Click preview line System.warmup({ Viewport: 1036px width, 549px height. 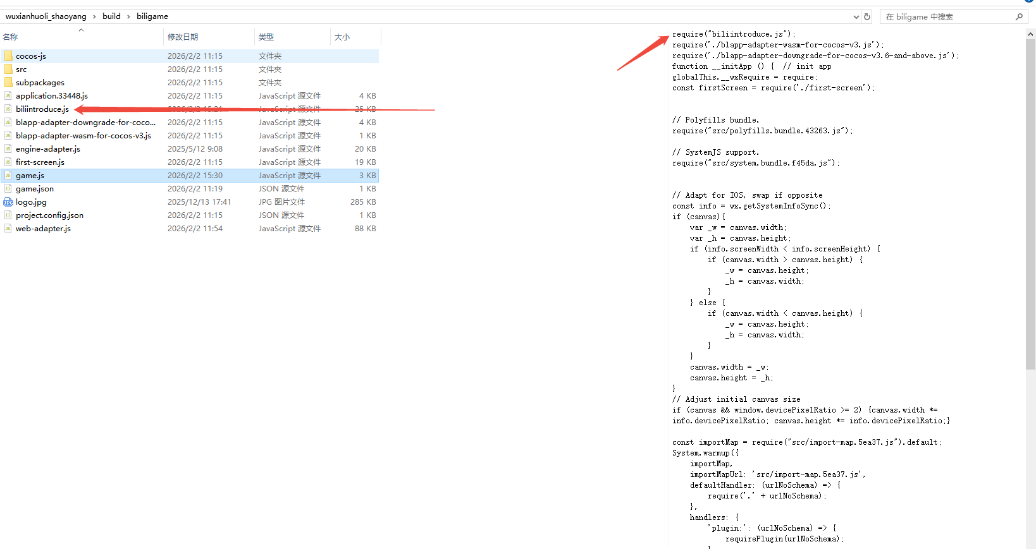tap(705, 453)
